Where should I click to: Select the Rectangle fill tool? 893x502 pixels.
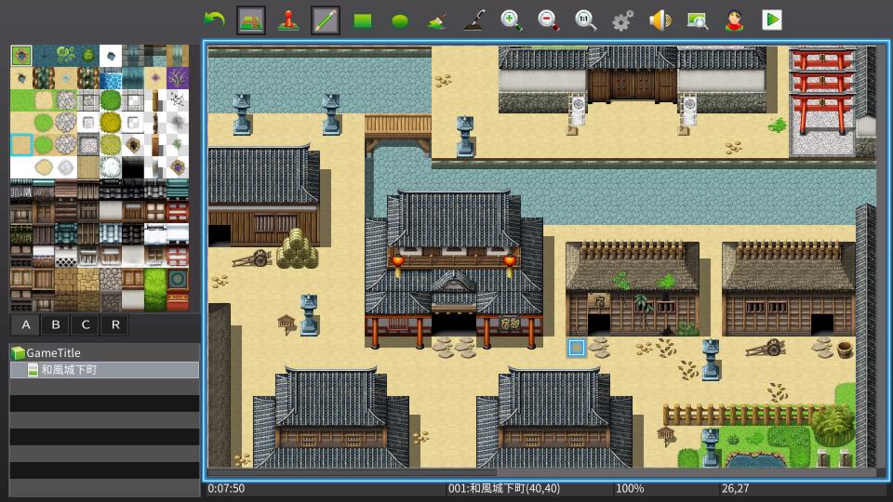point(363,20)
